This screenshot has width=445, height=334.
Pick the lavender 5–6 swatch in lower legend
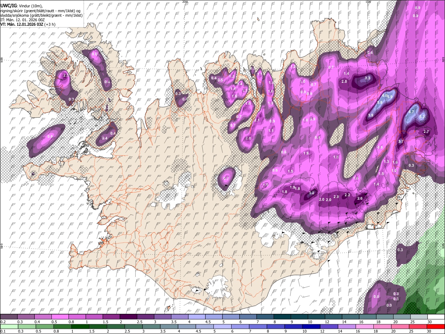pyautogui.click(x=222, y=326)
